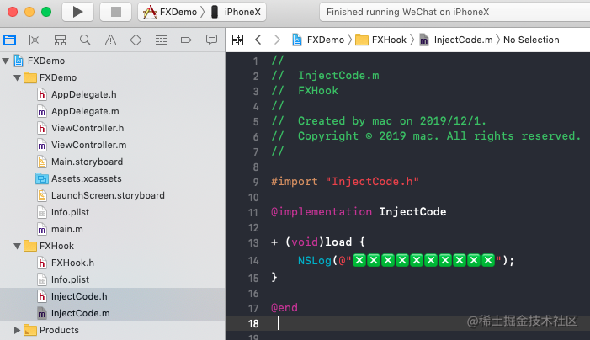Collapse the FXHook group folder

pos(18,246)
